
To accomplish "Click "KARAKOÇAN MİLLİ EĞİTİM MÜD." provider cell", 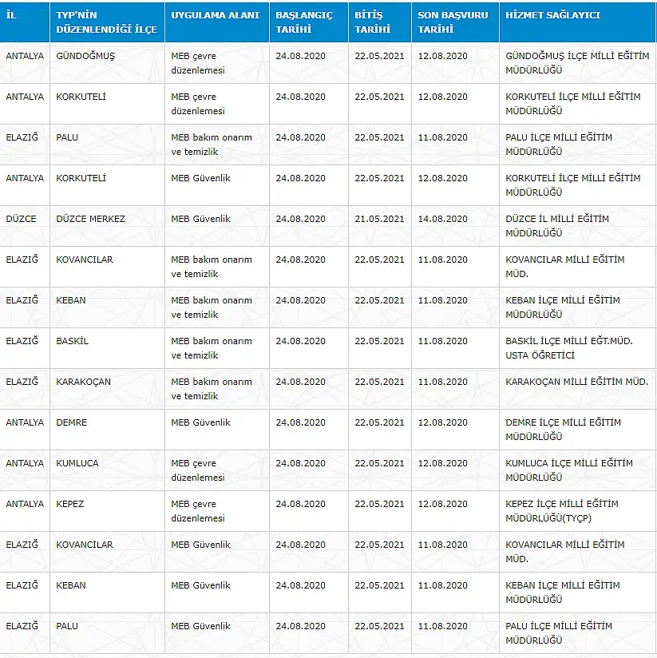I will click(577, 389).
